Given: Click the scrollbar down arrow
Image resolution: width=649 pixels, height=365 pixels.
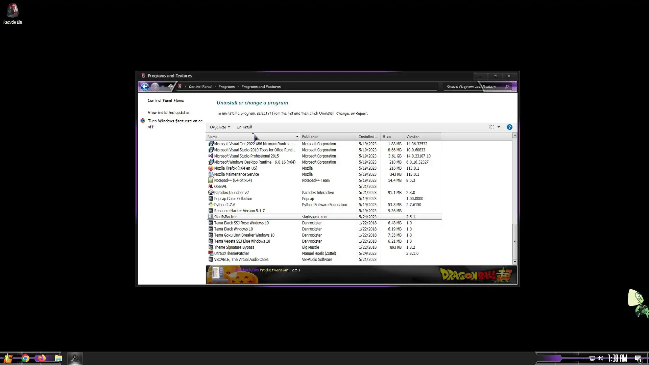Looking at the screenshot, I should click(514, 262).
